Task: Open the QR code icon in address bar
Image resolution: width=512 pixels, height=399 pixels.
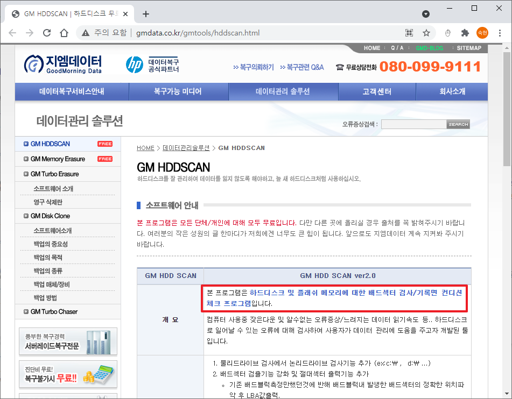Action: [409, 33]
